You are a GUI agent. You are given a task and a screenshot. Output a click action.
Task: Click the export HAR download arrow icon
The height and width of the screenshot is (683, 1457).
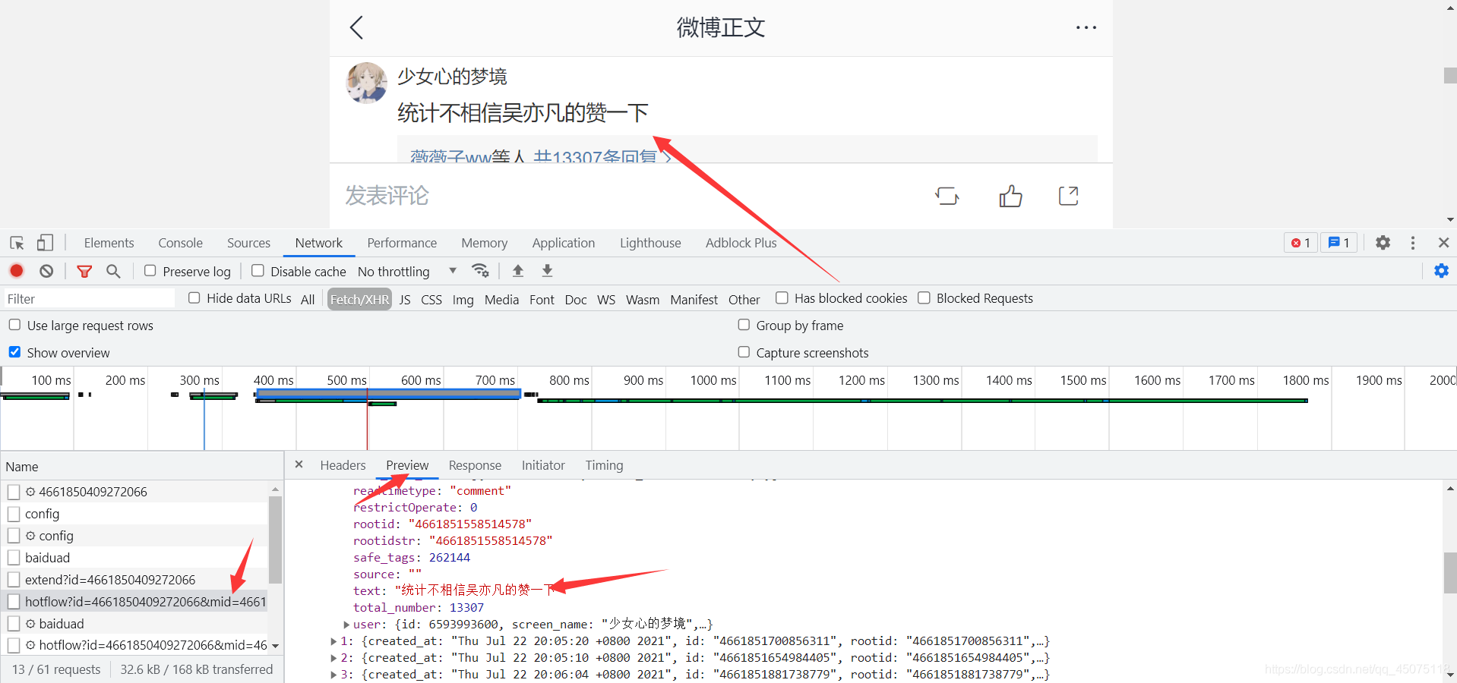547,270
